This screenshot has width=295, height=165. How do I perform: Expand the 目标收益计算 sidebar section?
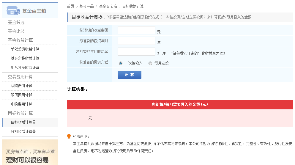(20, 113)
